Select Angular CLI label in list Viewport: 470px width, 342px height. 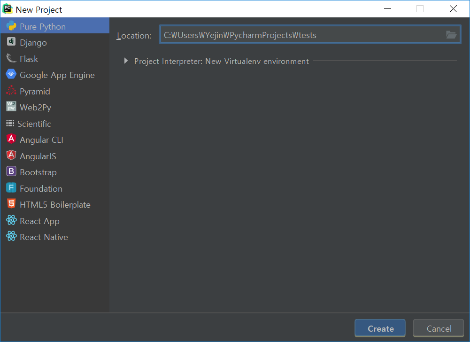pyautogui.click(x=41, y=140)
